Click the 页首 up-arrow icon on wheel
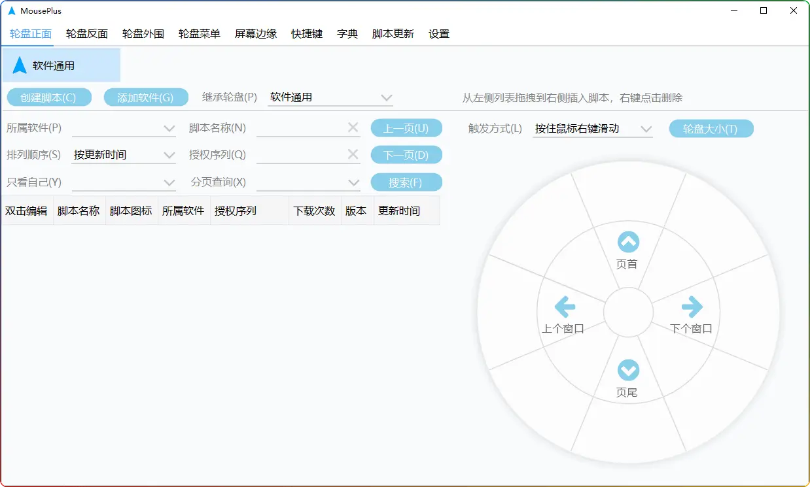 click(628, 243)
